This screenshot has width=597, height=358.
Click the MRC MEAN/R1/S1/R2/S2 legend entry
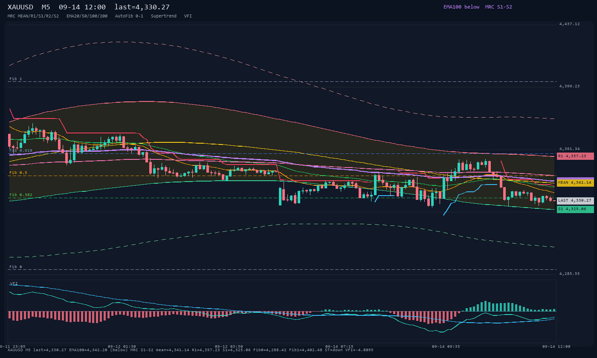(33, 16)
